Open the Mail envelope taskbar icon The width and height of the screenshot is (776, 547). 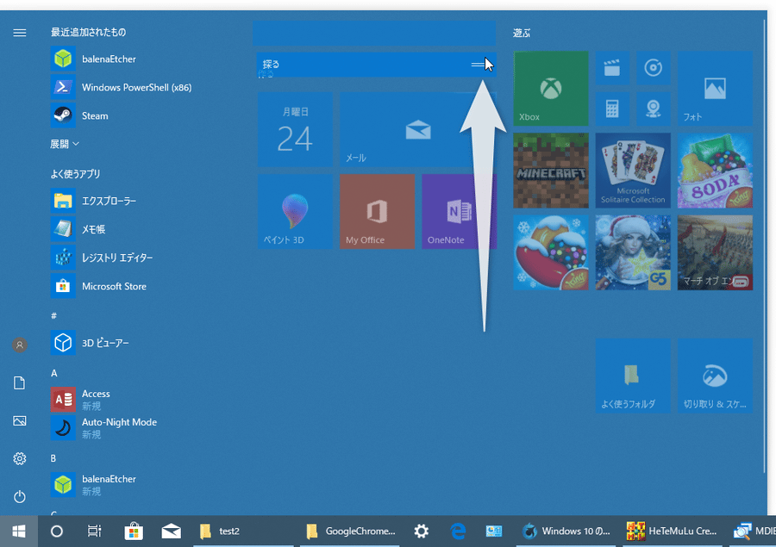coord(172,531)
